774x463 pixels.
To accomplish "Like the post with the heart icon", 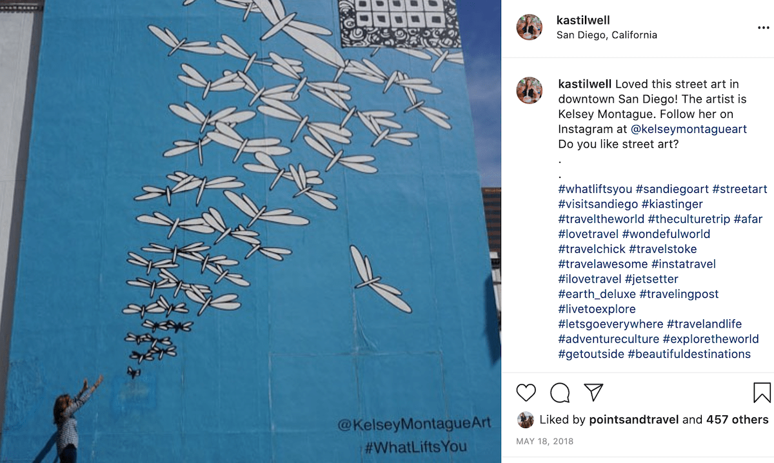I will point(526,392).
